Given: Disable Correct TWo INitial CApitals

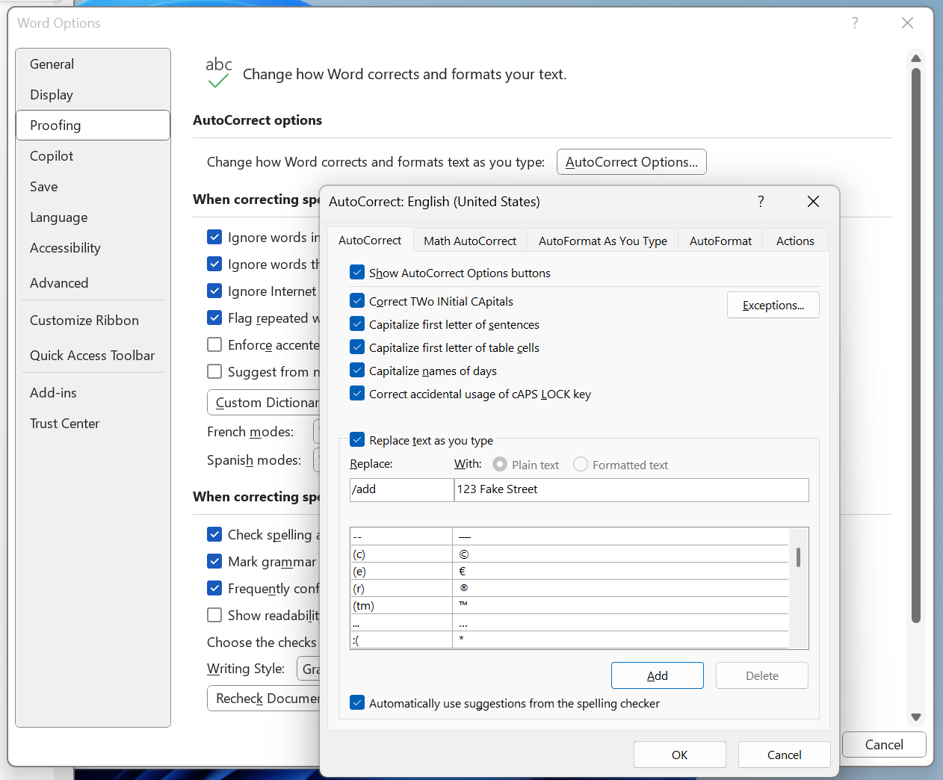Looking at the screenshot, I should (x=357, y=301).
